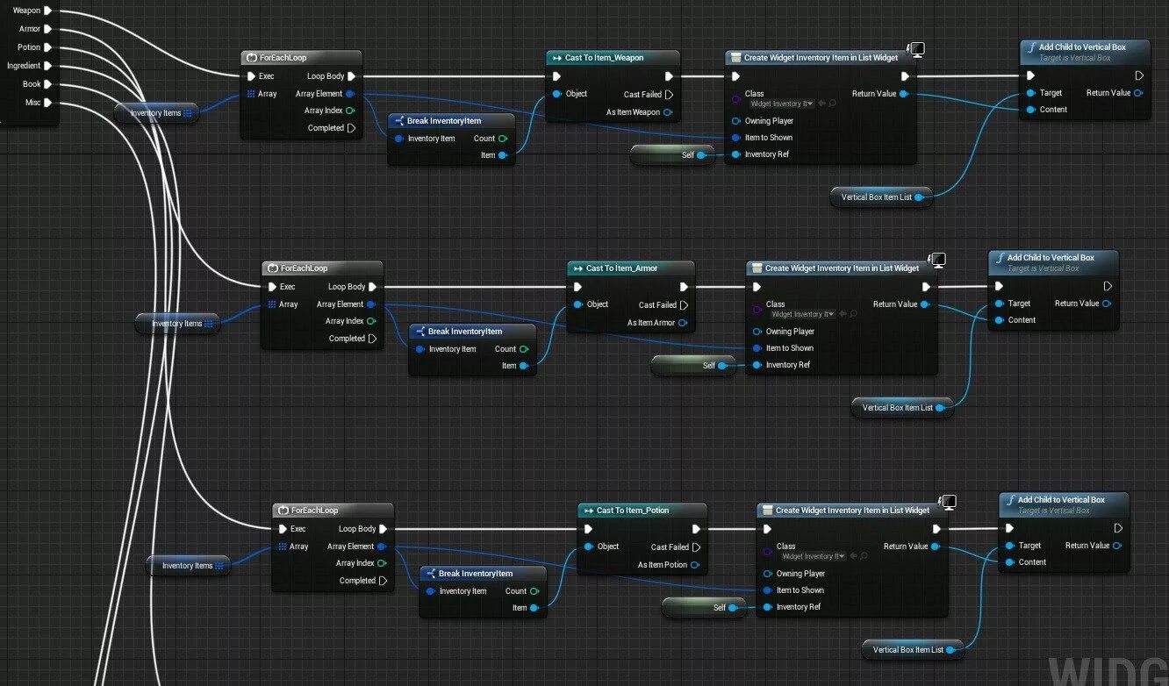Click Class pin of Create Widget node after Cast To Item_Weapon
1169x686 pixels.
tap(735, 99)
